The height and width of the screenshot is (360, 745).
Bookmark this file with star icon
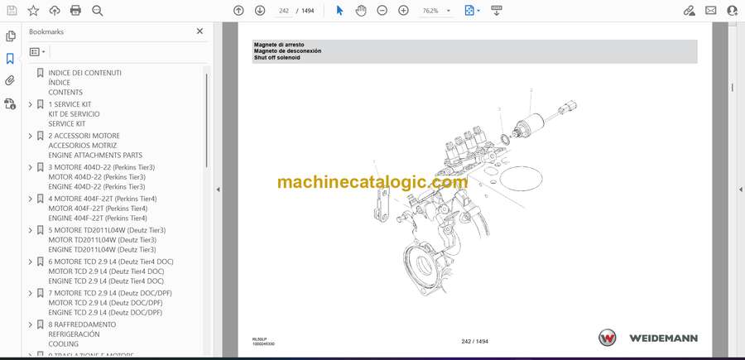click(x=33, y=11)
